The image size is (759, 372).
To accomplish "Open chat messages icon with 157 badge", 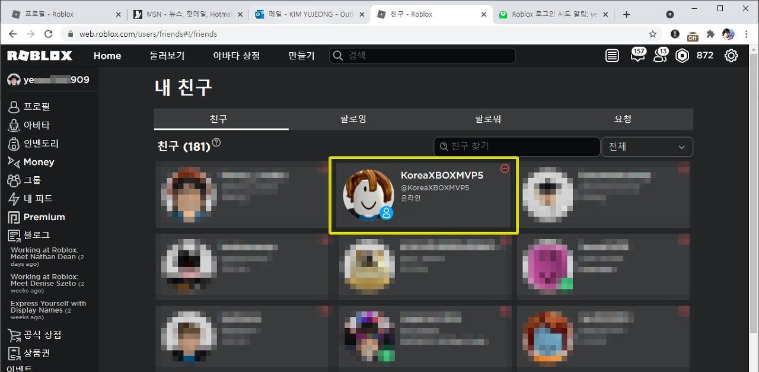I will click(637, 56).
